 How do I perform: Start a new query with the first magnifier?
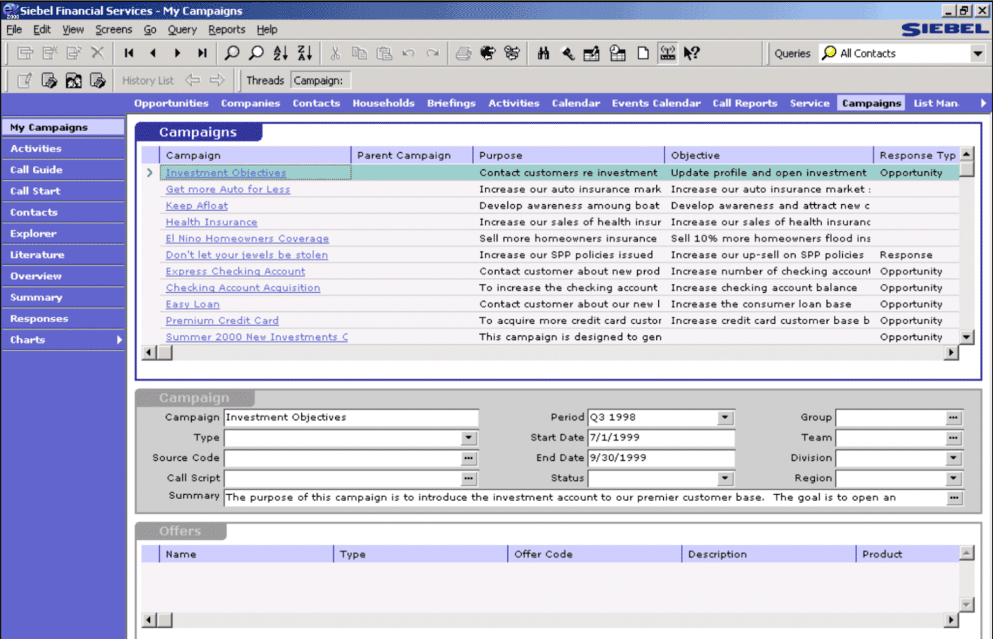click(232, 53)
